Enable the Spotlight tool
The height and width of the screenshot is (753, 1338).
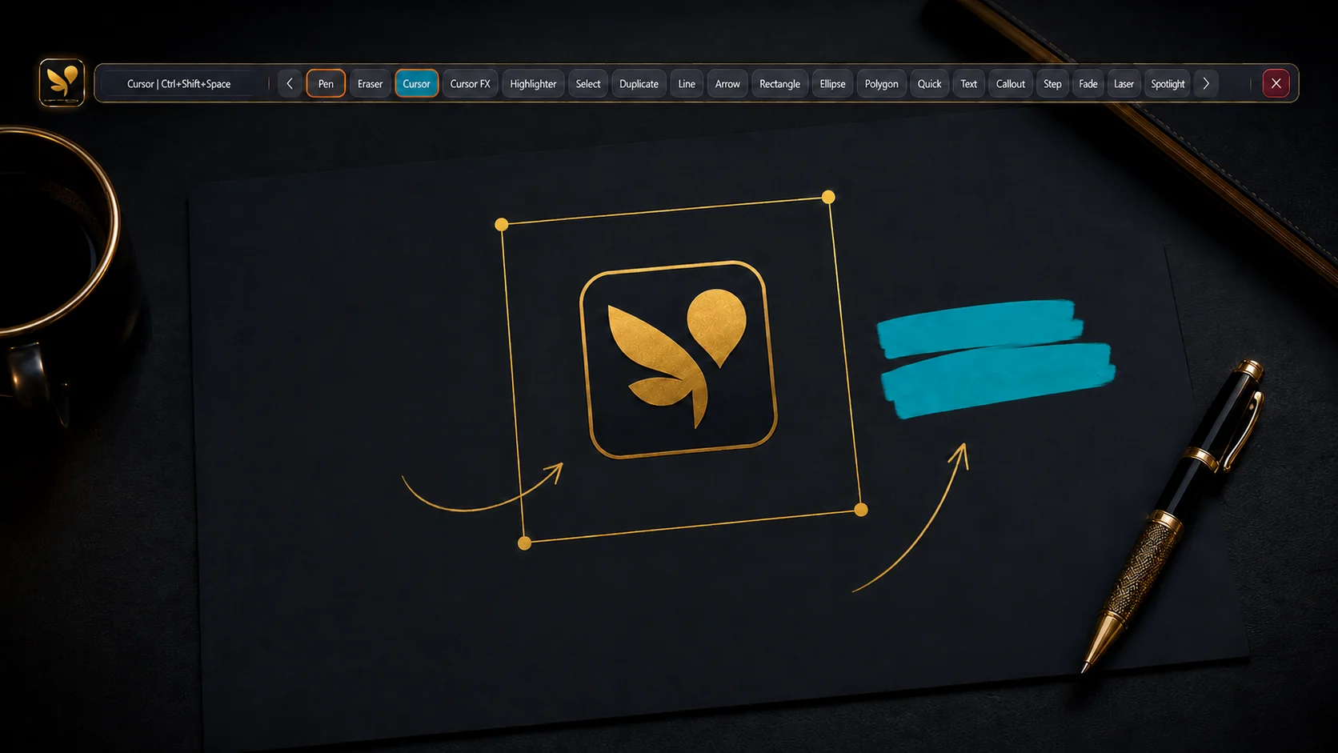pos(1168,83)
